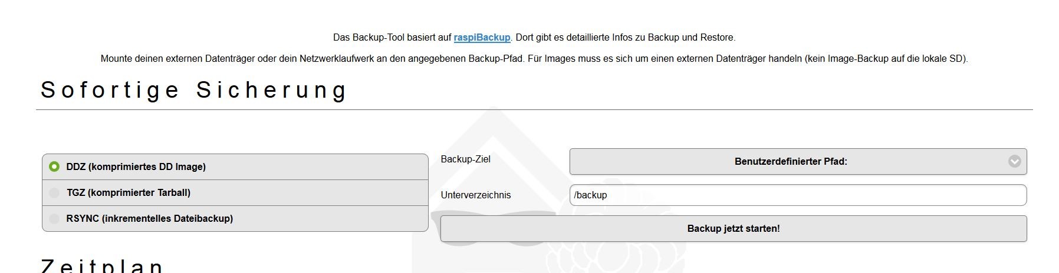Image resolution: width=1059 pixels, height=273 pixels.
Task: Click the RSYNC (inkrementelles Dateibackup) label text
Action: click(150, 219)
